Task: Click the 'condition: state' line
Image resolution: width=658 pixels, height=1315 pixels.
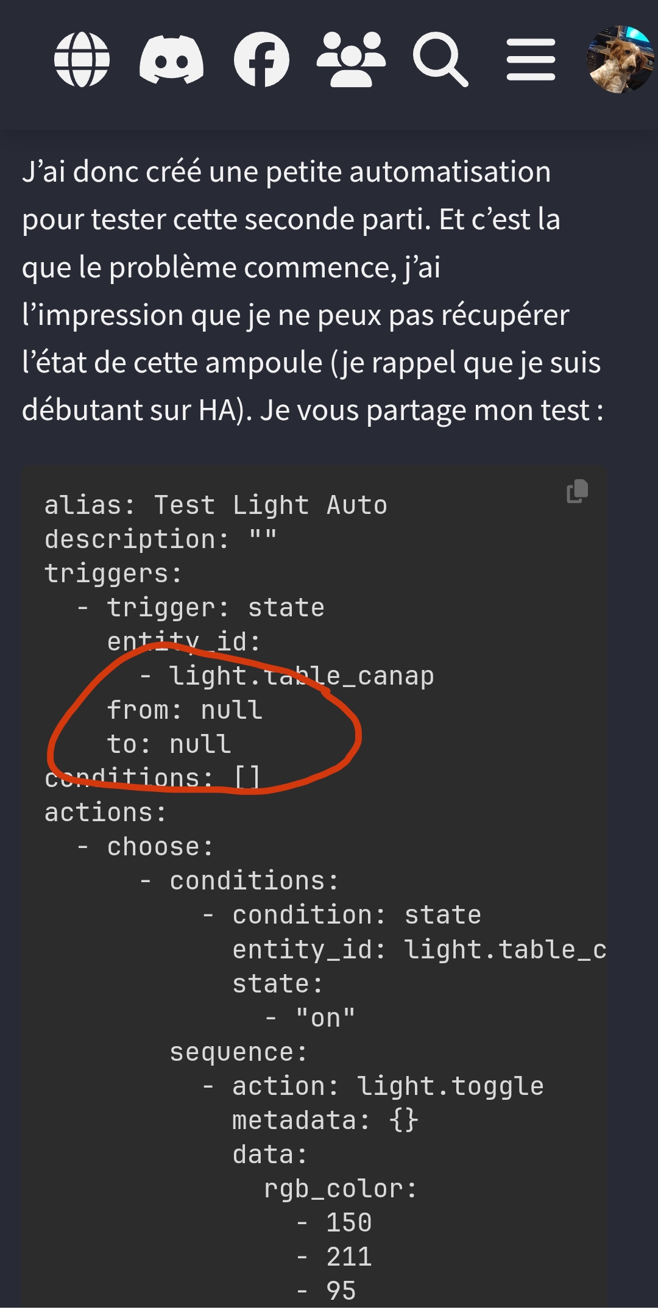Action: pos(356,915)
